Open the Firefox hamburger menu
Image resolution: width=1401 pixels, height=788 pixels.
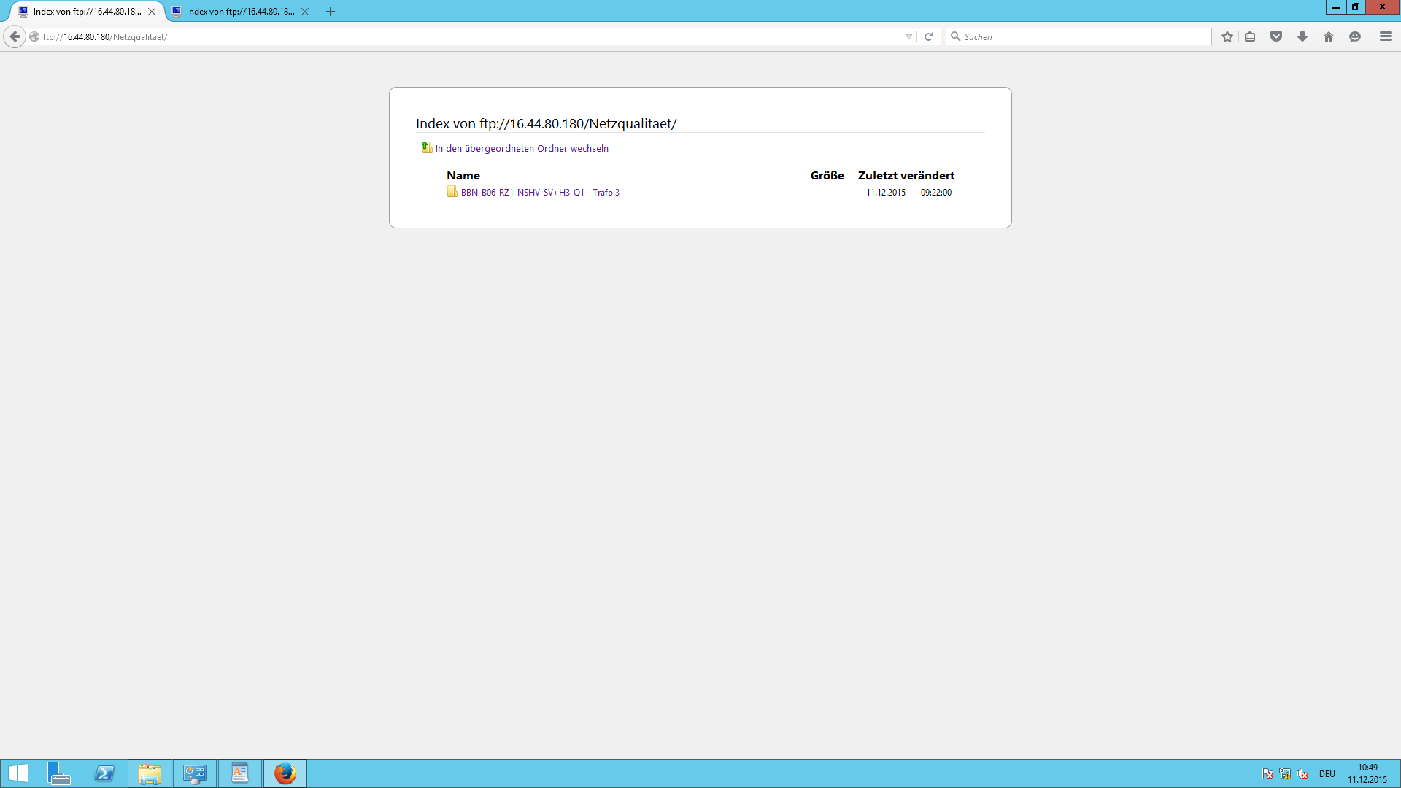pos(1386,36)
